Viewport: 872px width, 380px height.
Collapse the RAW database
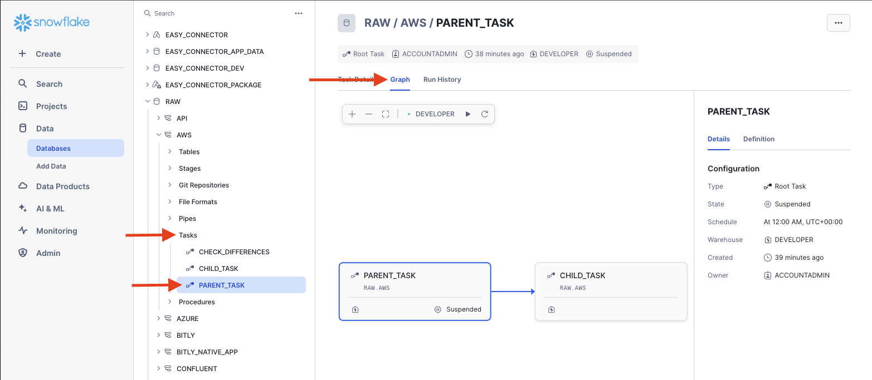tap(148, 101)
